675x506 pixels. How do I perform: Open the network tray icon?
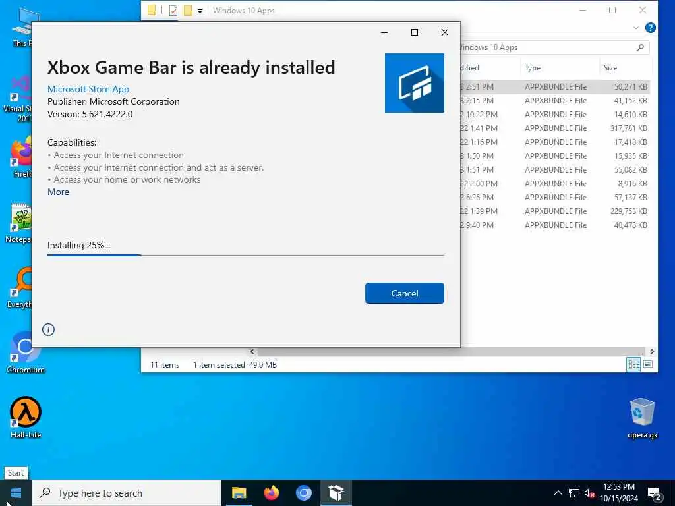pos(574,493)
